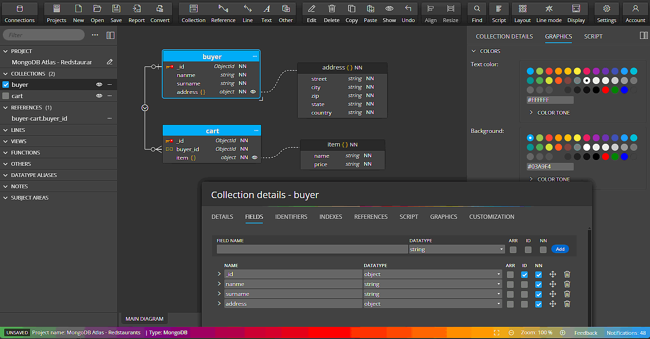650x339 pixels.
Task: Open datatype dropdown for nanme field
Action: (x=433, y=284)
